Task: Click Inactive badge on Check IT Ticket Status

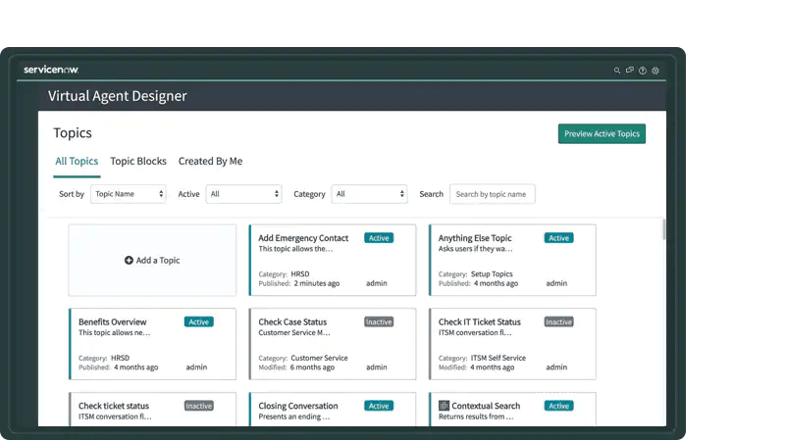Action: tap(558, 322)
